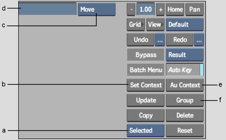Click the plus zoom-in button
Image resolution: width=226 pixels, height=140 pixels.
pos(160,9)
